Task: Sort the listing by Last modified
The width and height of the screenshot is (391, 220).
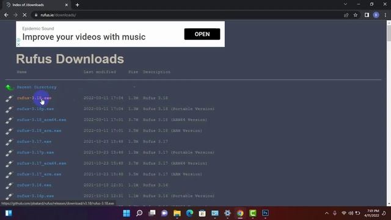Action: [x=100, y=72]
